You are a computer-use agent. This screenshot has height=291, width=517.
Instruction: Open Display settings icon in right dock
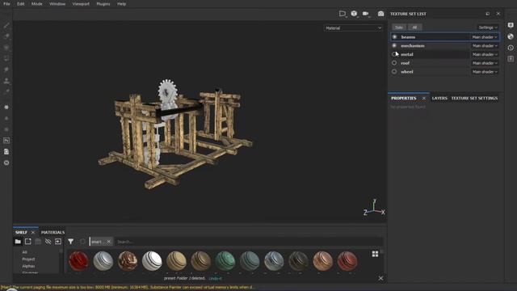point(511,25)
